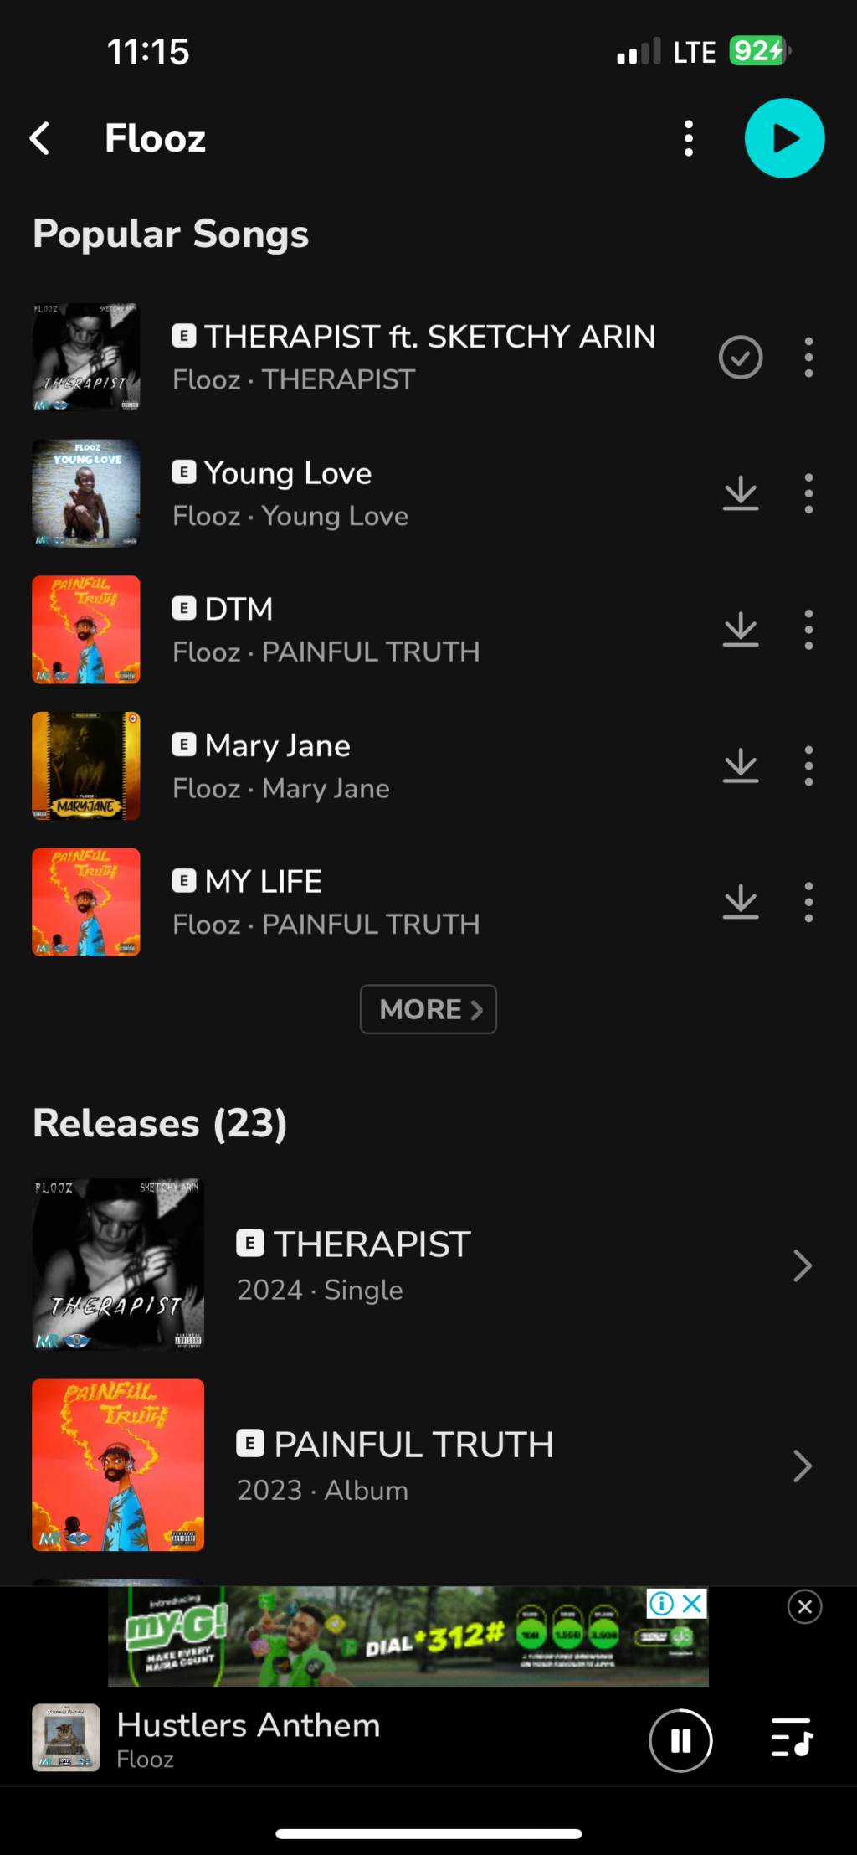This screenshot has height=1855, width=857.
Task: Open the artist page three-dot menu
Action: 688,138
